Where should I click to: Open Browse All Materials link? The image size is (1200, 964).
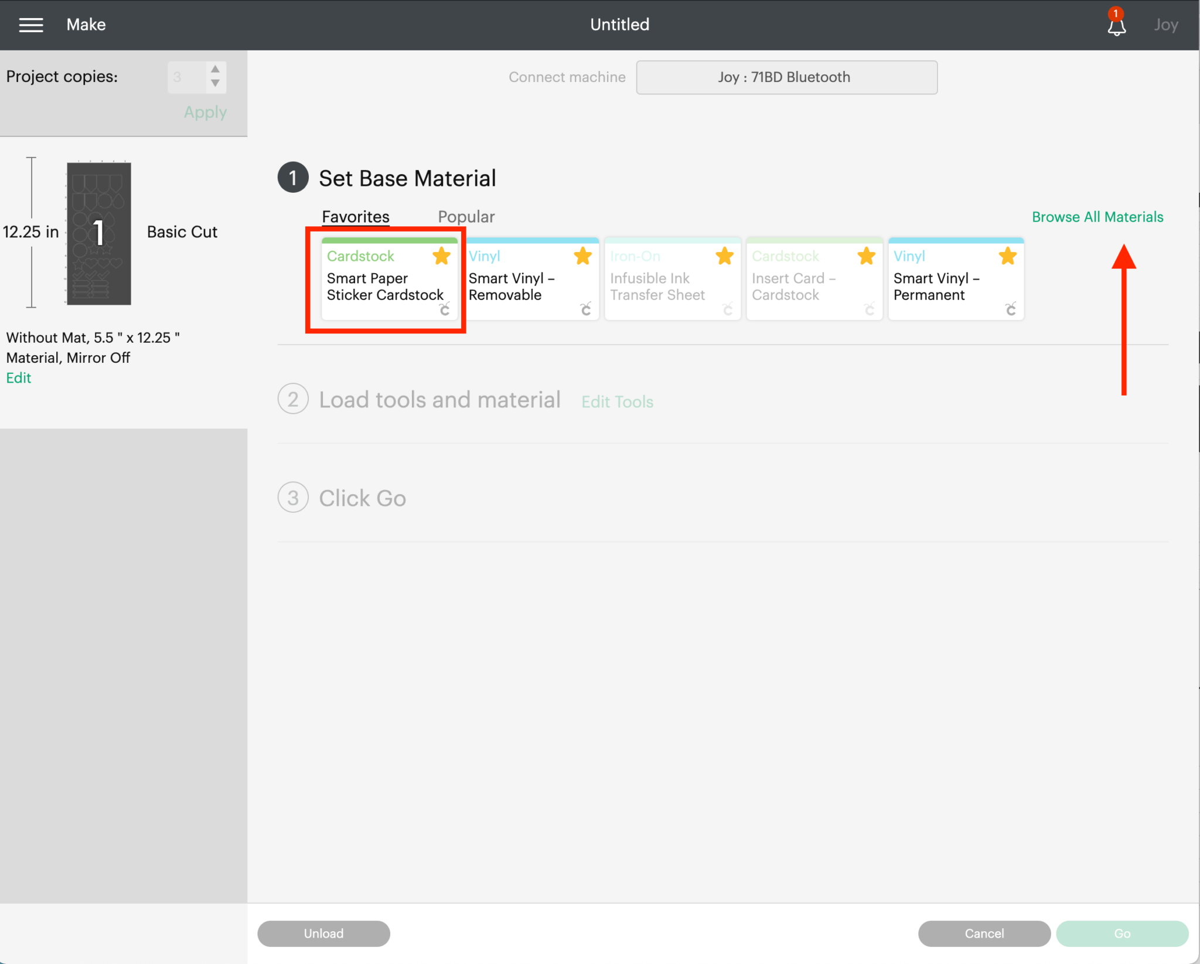(1097, 217)
